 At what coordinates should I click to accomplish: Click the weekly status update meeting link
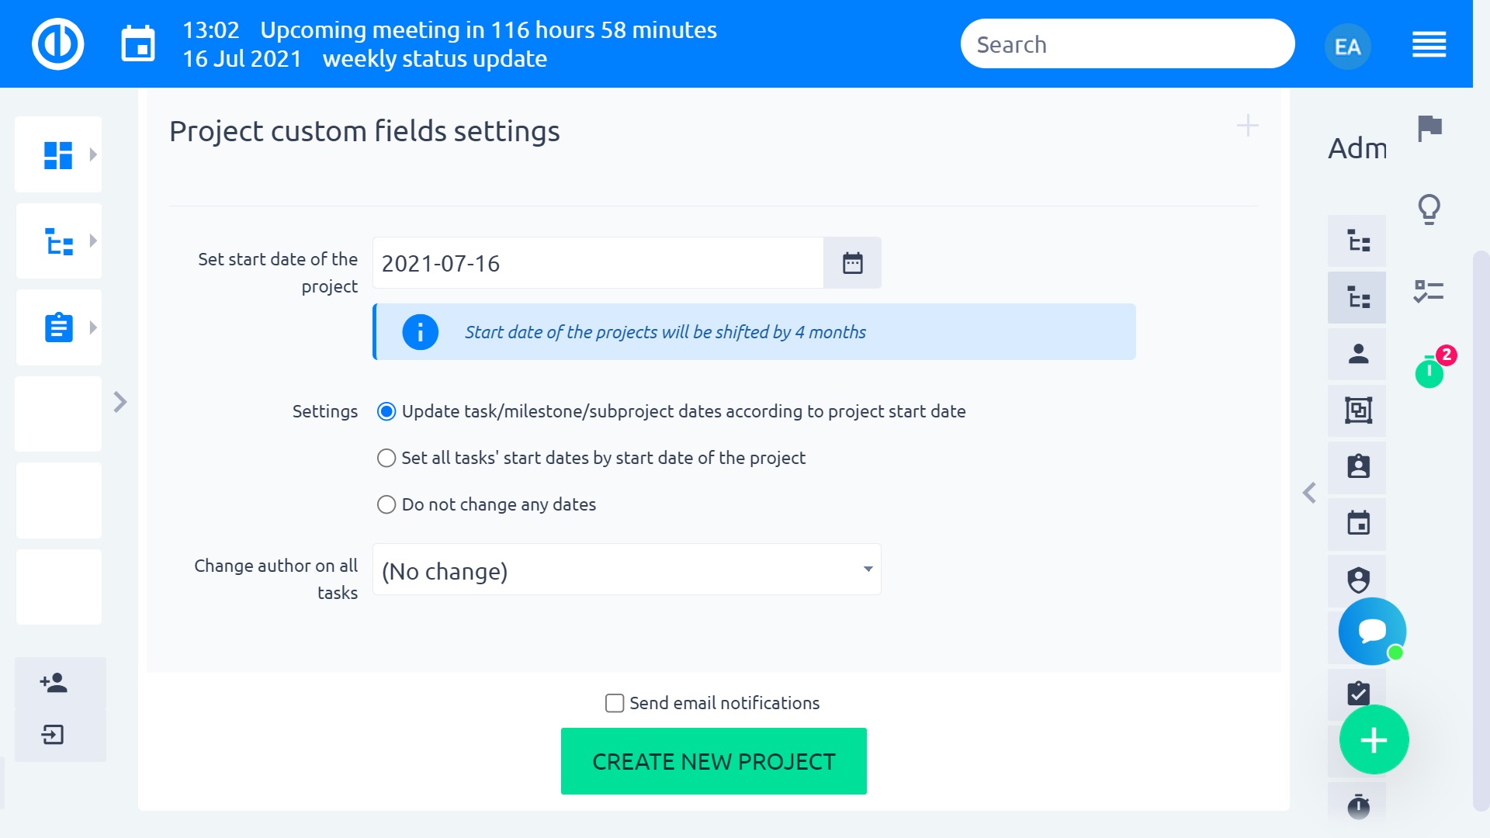(x=435, y=59)
